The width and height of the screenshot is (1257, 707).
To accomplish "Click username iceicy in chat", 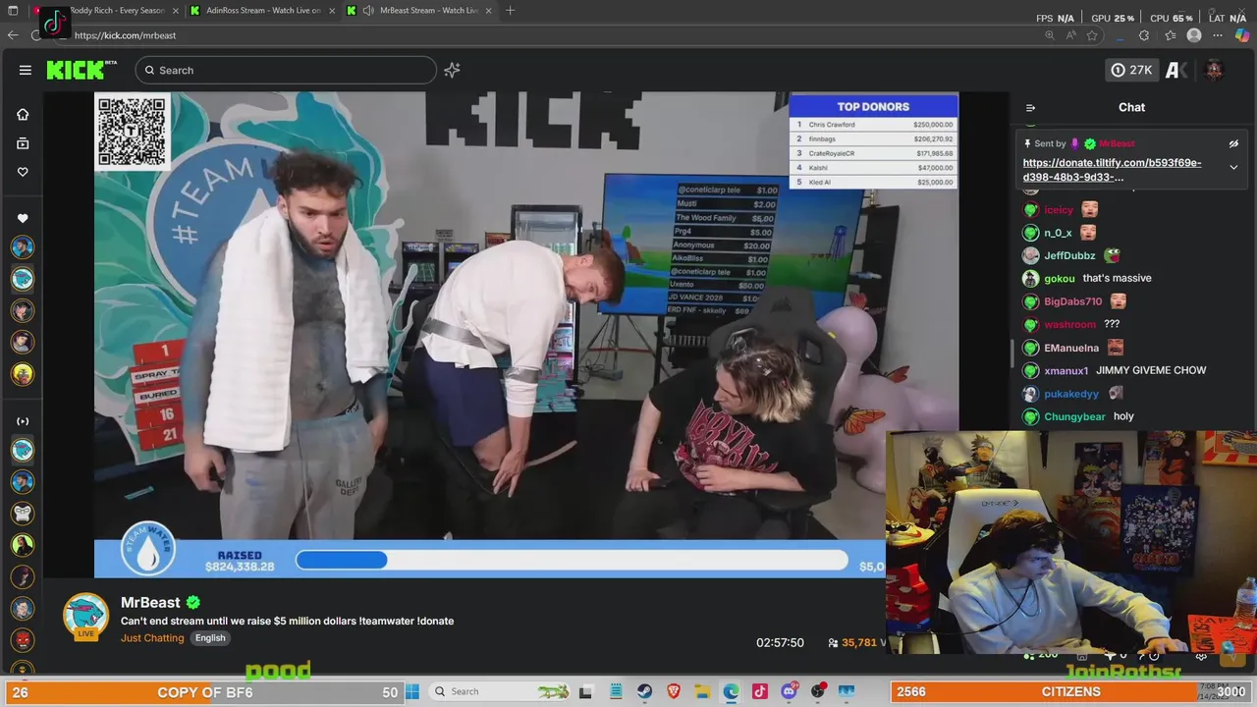I will coord(1059,210).
